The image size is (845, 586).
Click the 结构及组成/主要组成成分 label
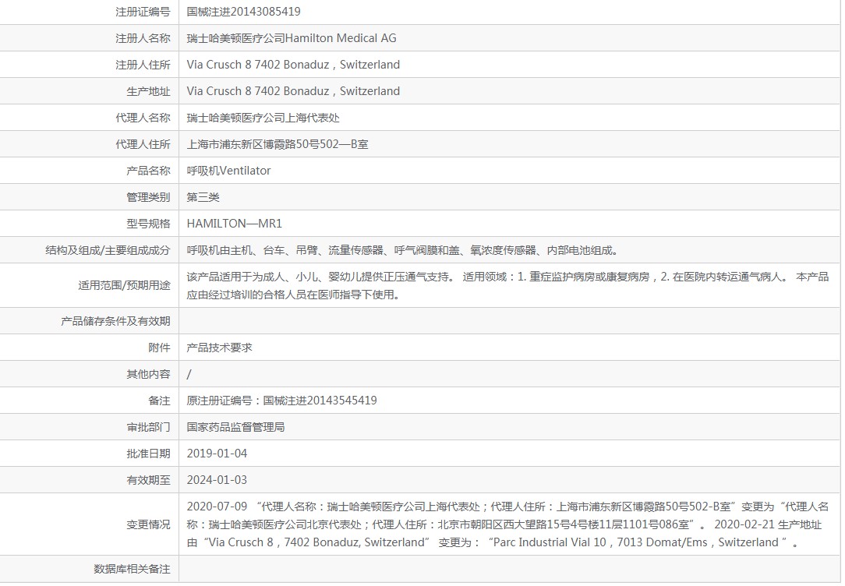coord(108,250)
